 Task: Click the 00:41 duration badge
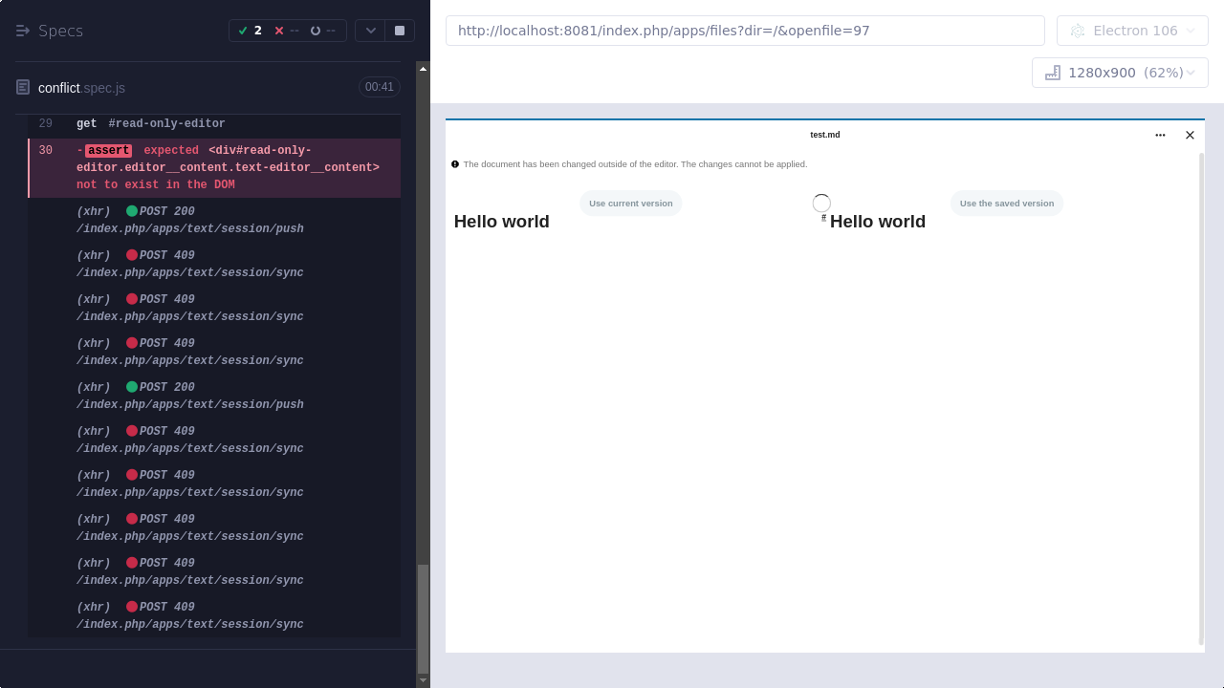[x=380, y=86]
